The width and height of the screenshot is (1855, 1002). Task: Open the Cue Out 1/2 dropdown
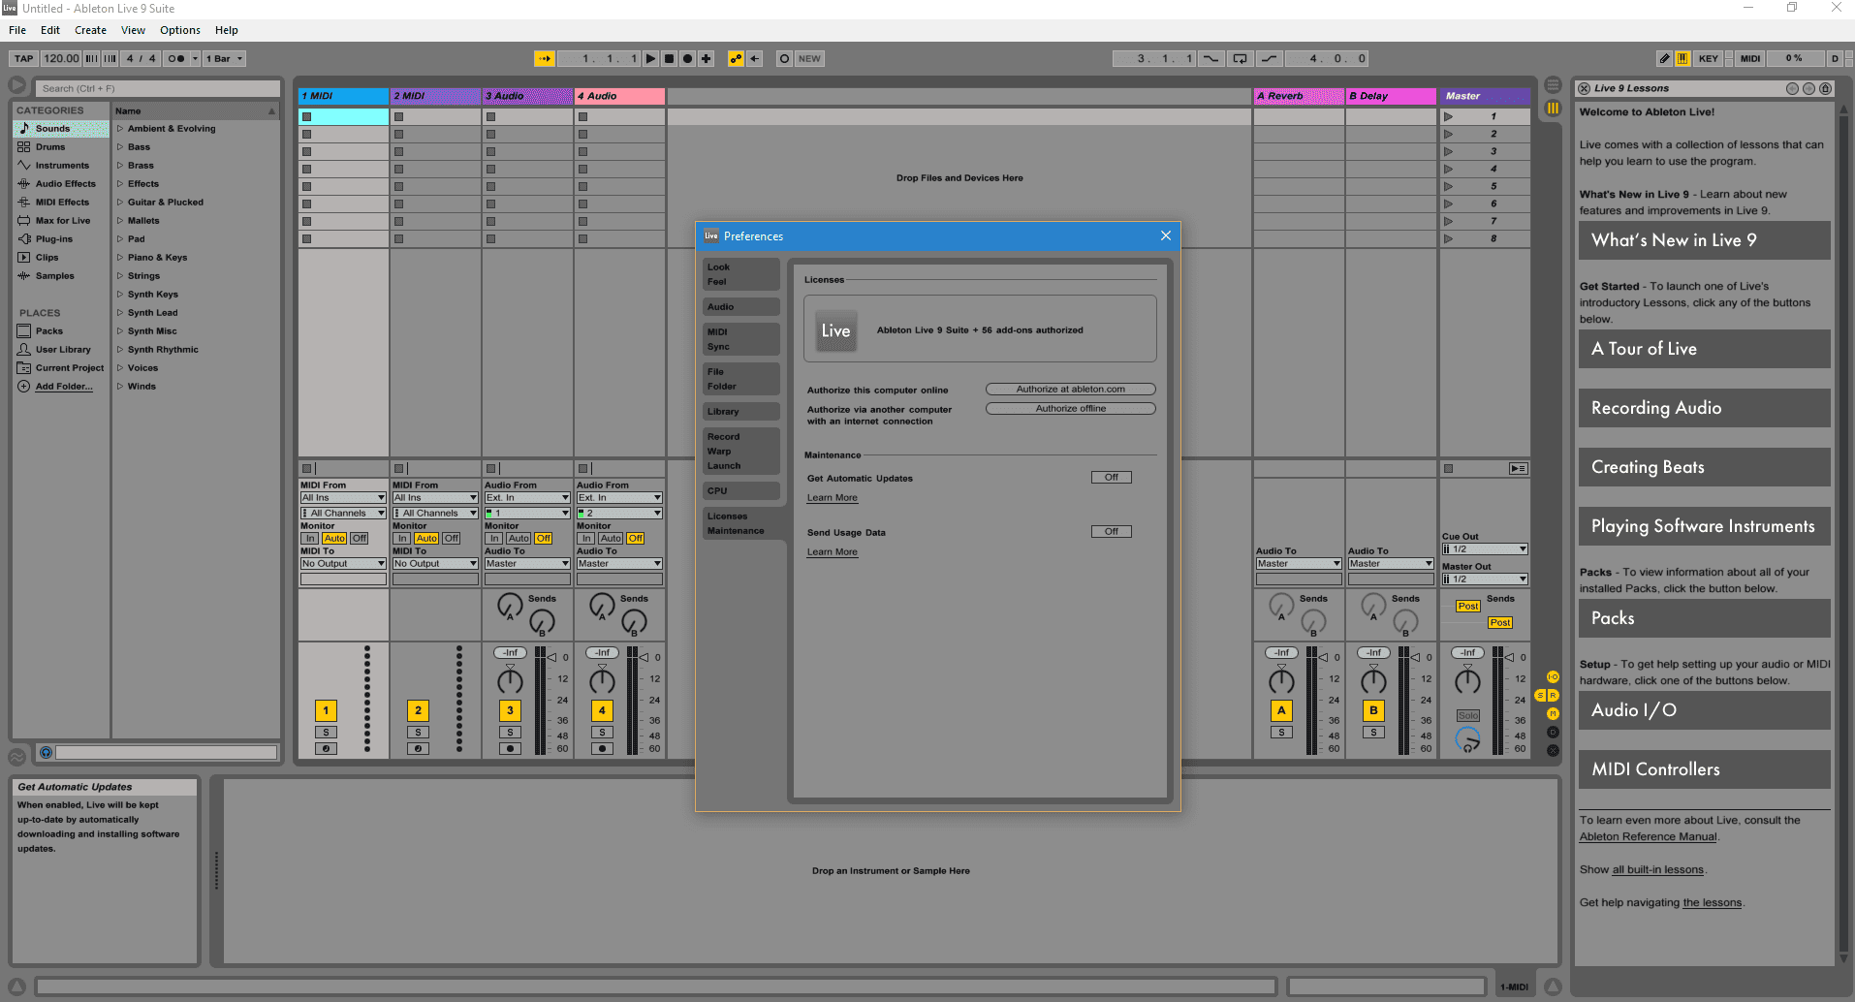tap(1485, 549)
